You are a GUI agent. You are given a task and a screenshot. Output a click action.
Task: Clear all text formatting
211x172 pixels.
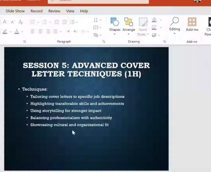[x=21, y=22]
